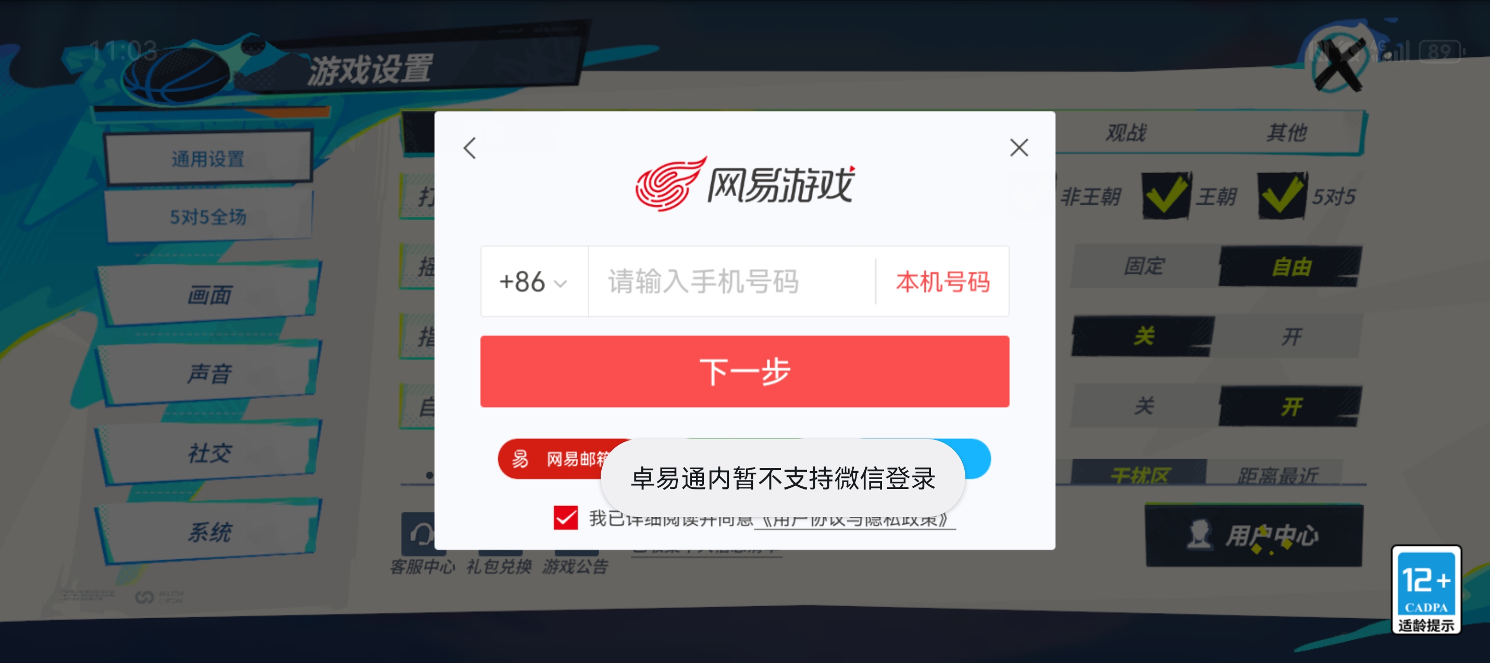
Task: Click the back arrow in login dialog
Action: pyautogui.click(x=470, y=148)
